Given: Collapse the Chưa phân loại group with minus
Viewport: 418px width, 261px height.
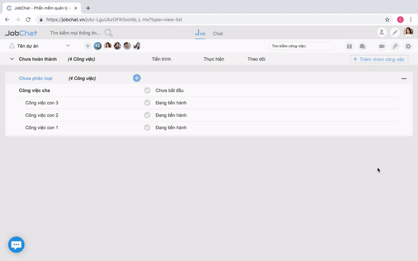Looking at the screenshot, I should [x=404, y=78].
